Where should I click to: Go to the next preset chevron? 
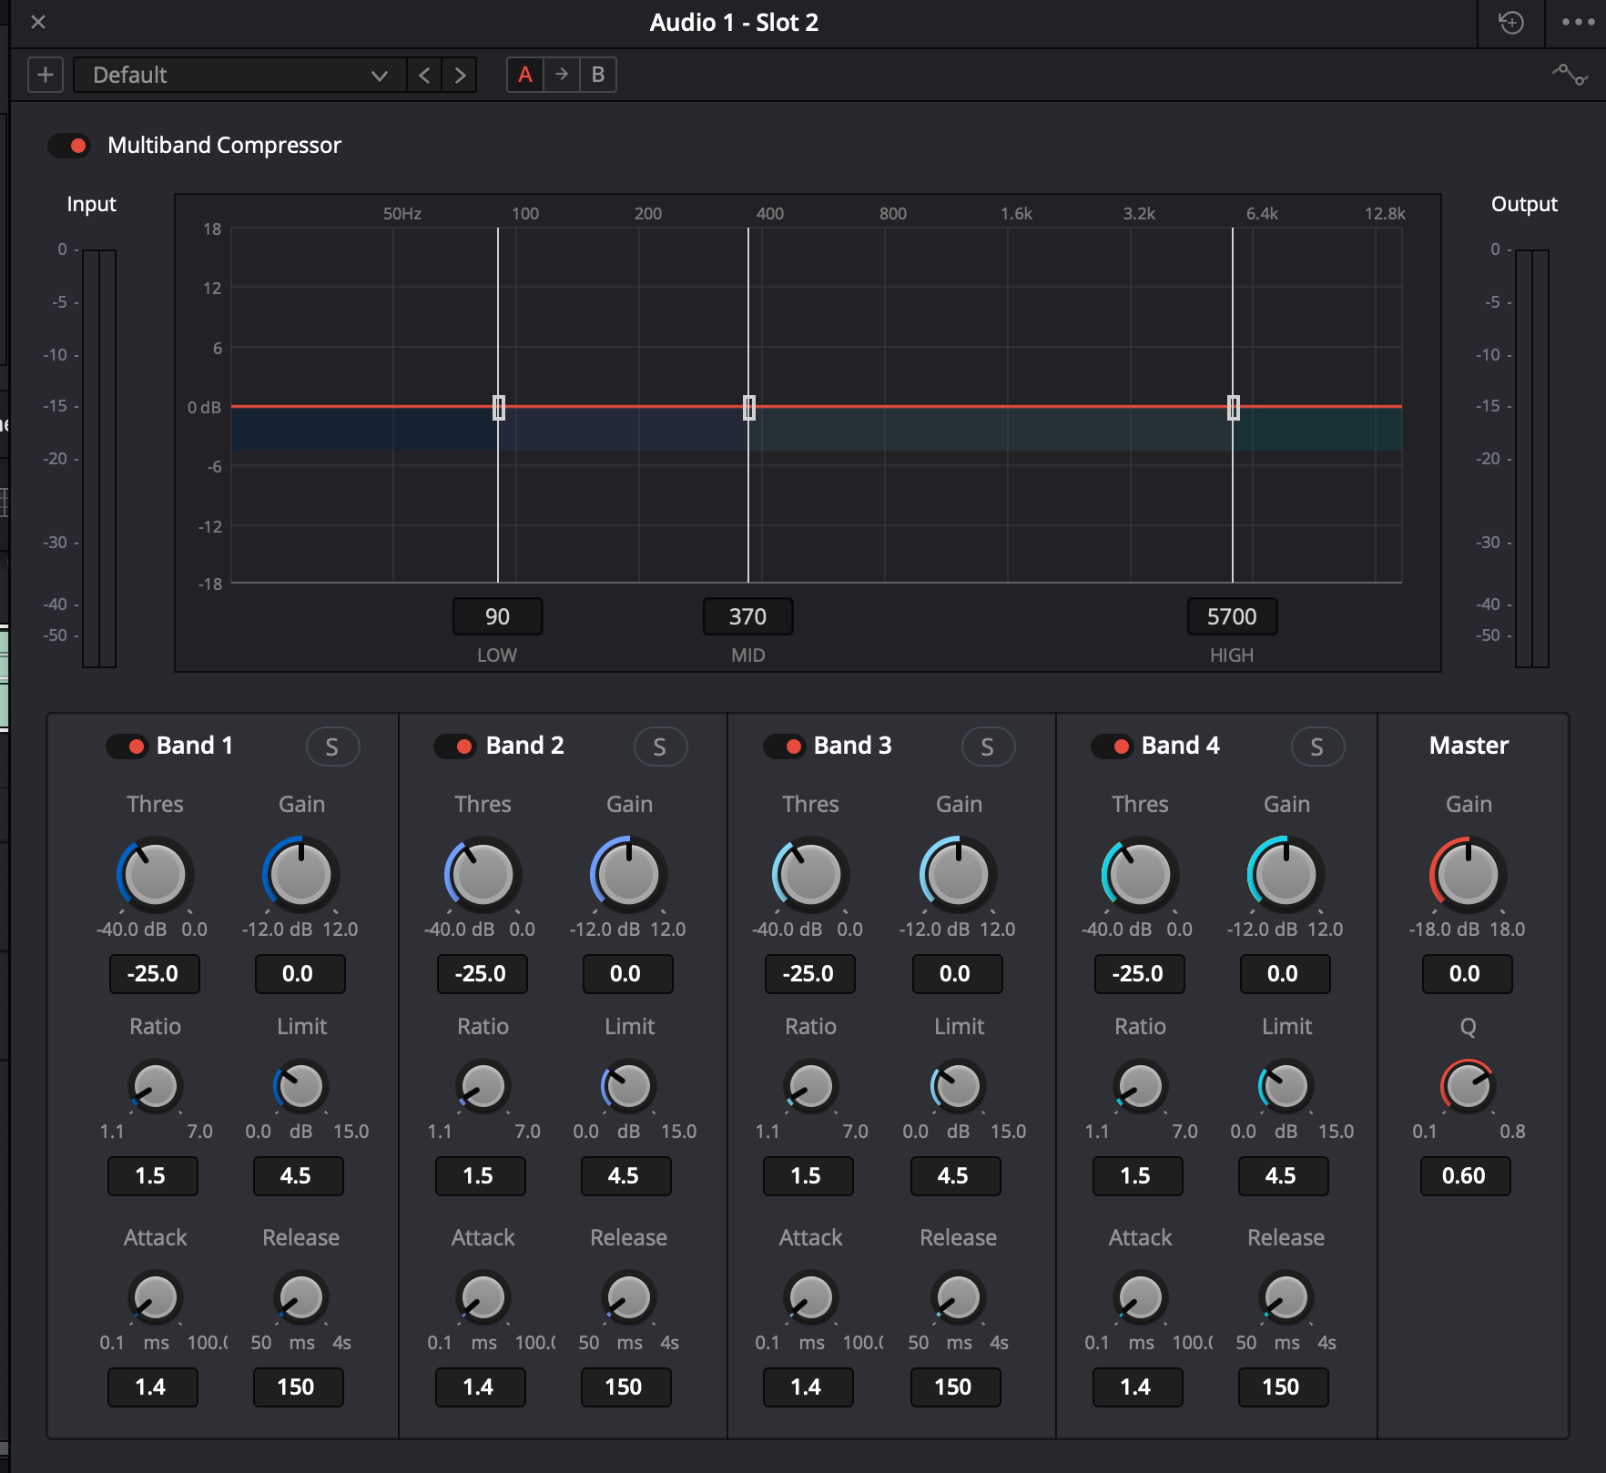460,75
